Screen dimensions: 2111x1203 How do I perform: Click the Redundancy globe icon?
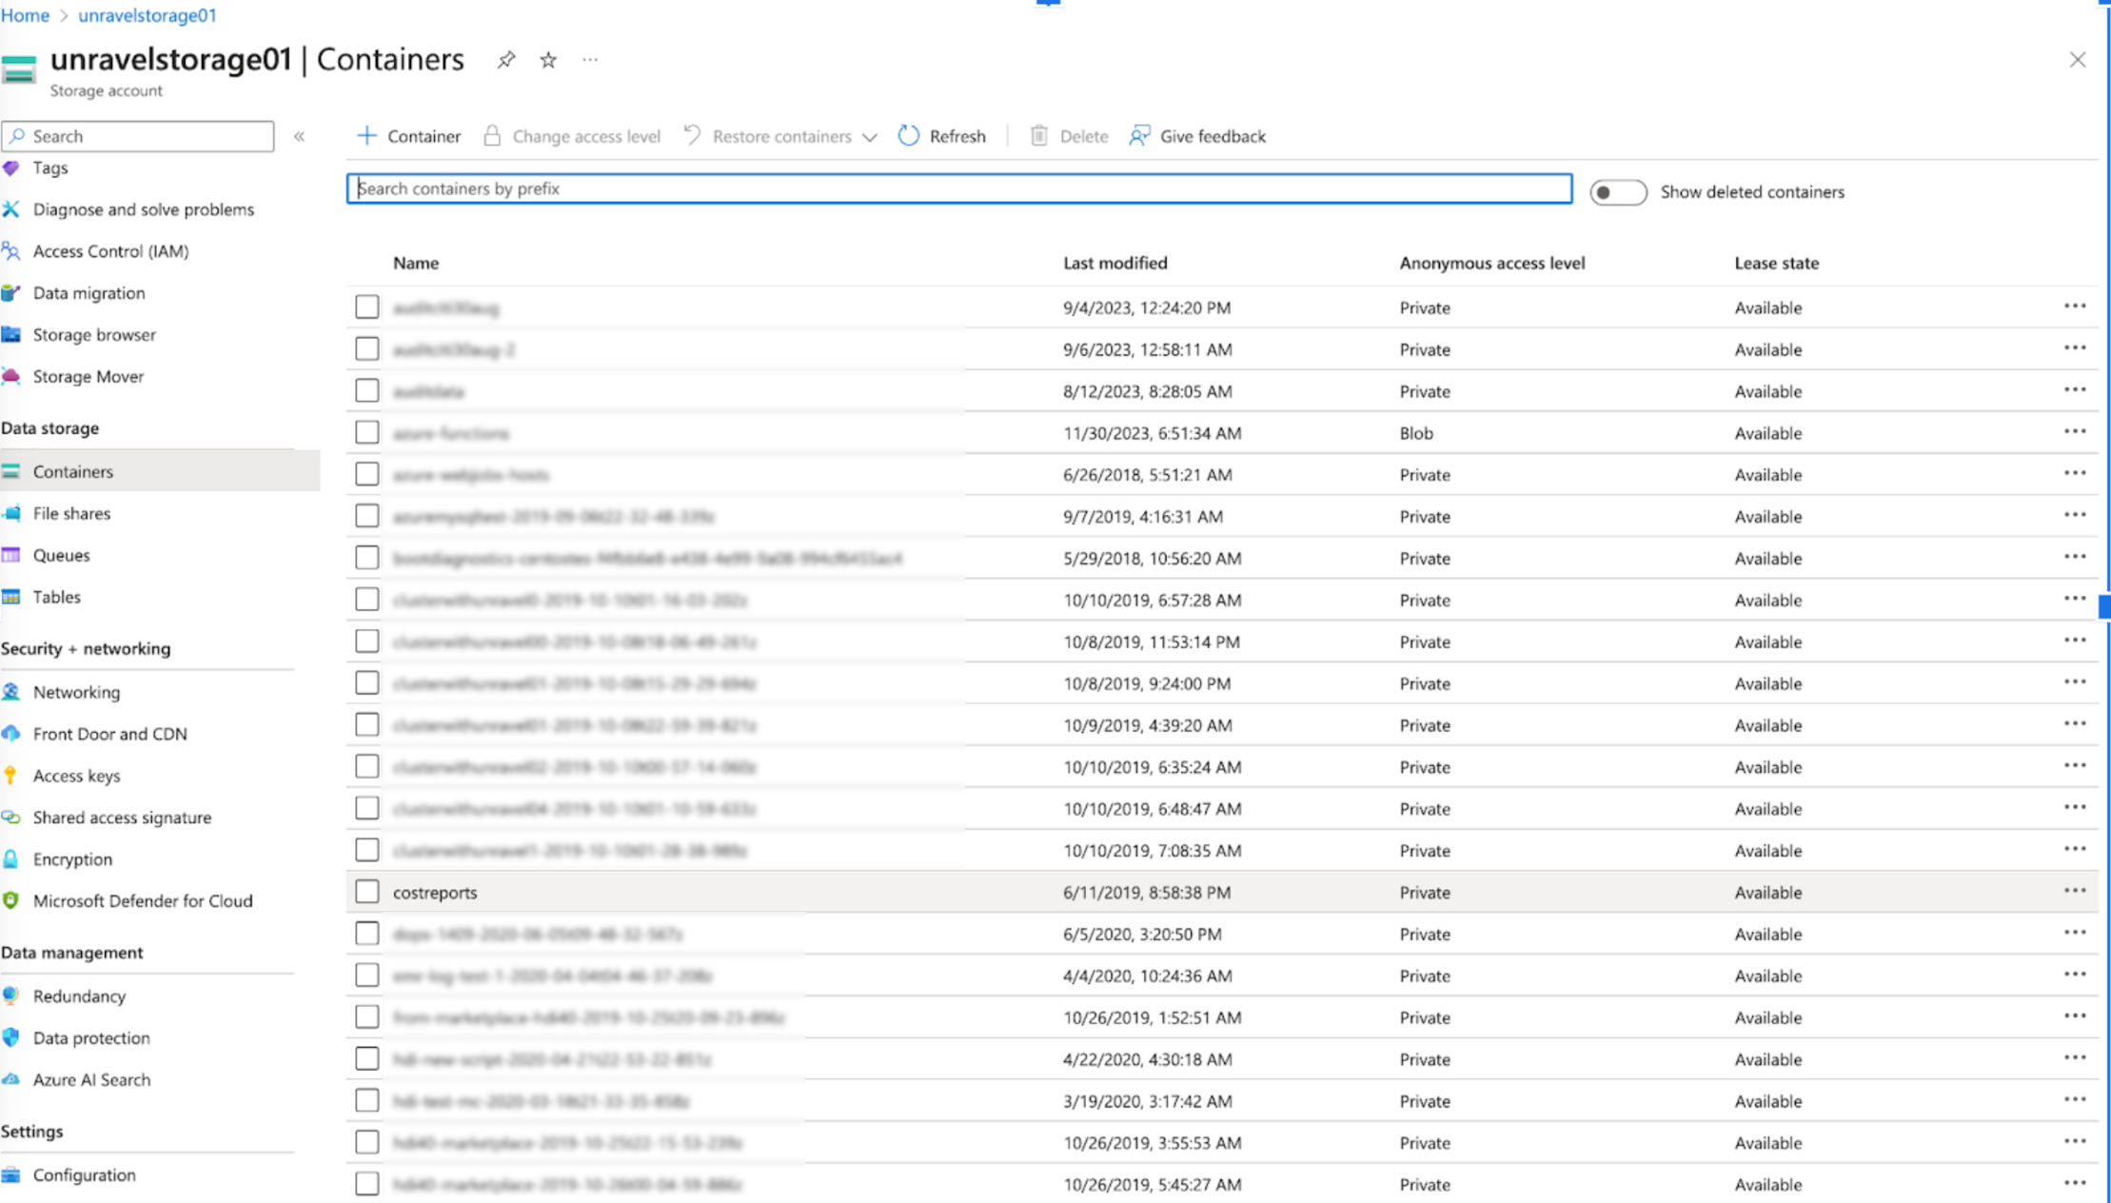tap(11, 996)
